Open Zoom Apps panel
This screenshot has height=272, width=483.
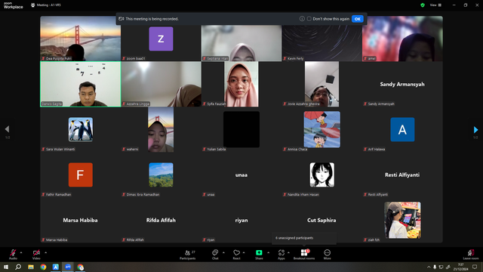pos(281,255)
